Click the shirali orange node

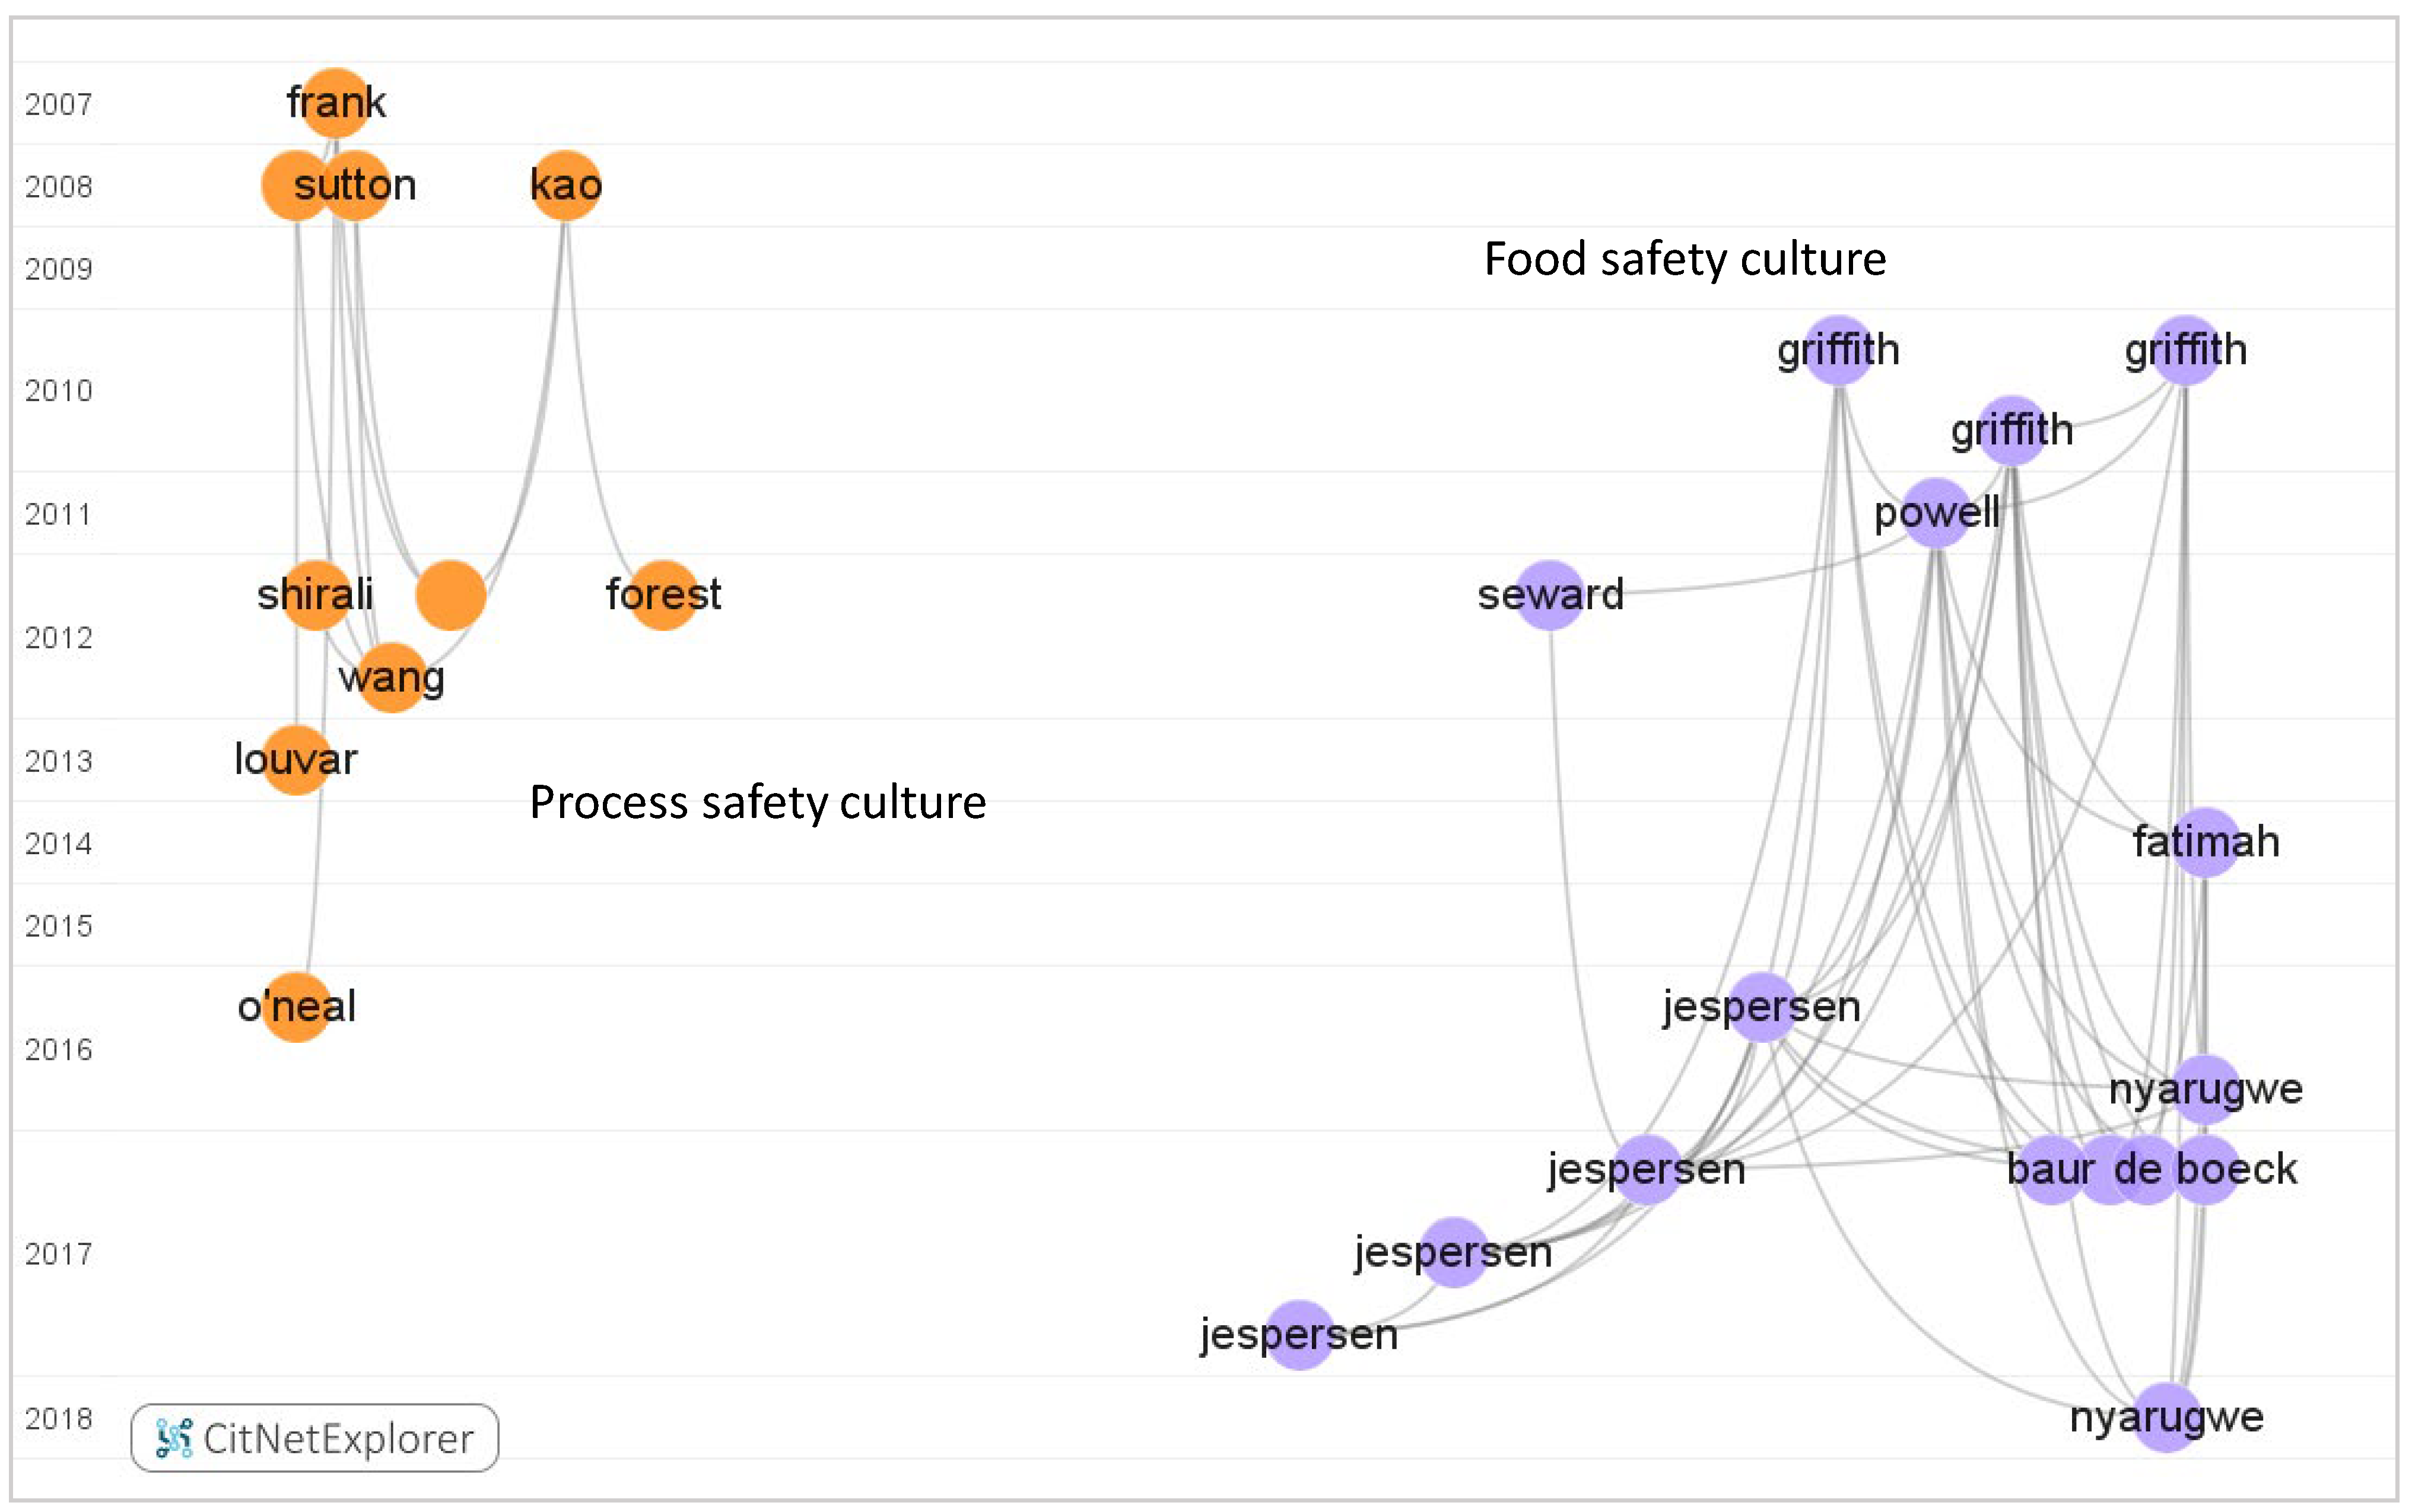(316, 596)
